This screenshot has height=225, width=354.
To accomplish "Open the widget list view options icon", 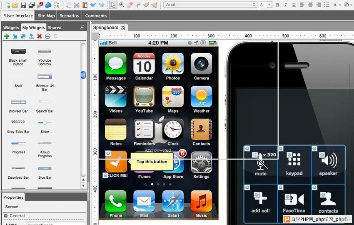I will (55, 36).
